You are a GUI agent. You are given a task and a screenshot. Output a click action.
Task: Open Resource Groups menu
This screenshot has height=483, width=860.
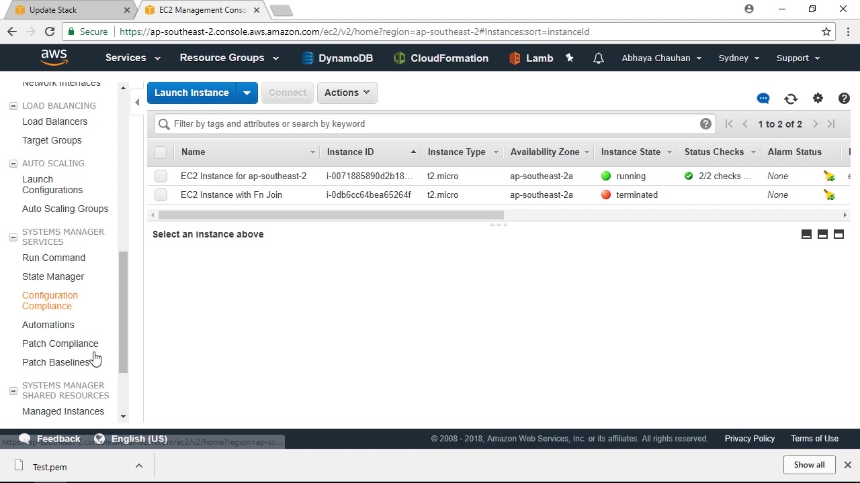pos(229,58)
